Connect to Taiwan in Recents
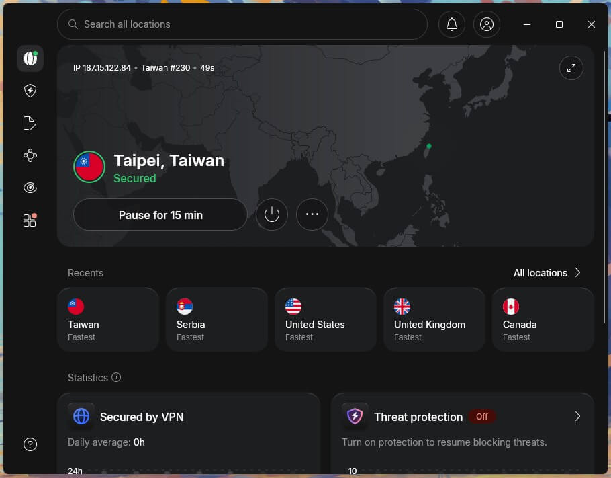 (x=108, y=319)
